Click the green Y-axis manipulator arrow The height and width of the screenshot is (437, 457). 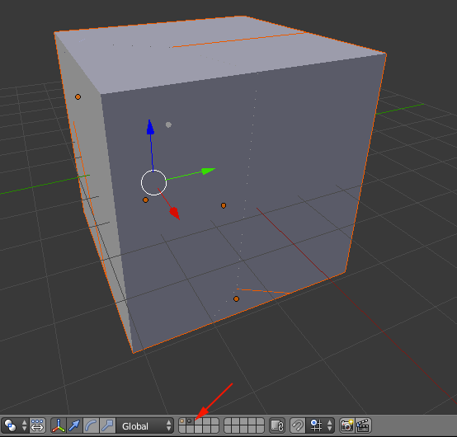pyautogui.click(x=208, y=171)
